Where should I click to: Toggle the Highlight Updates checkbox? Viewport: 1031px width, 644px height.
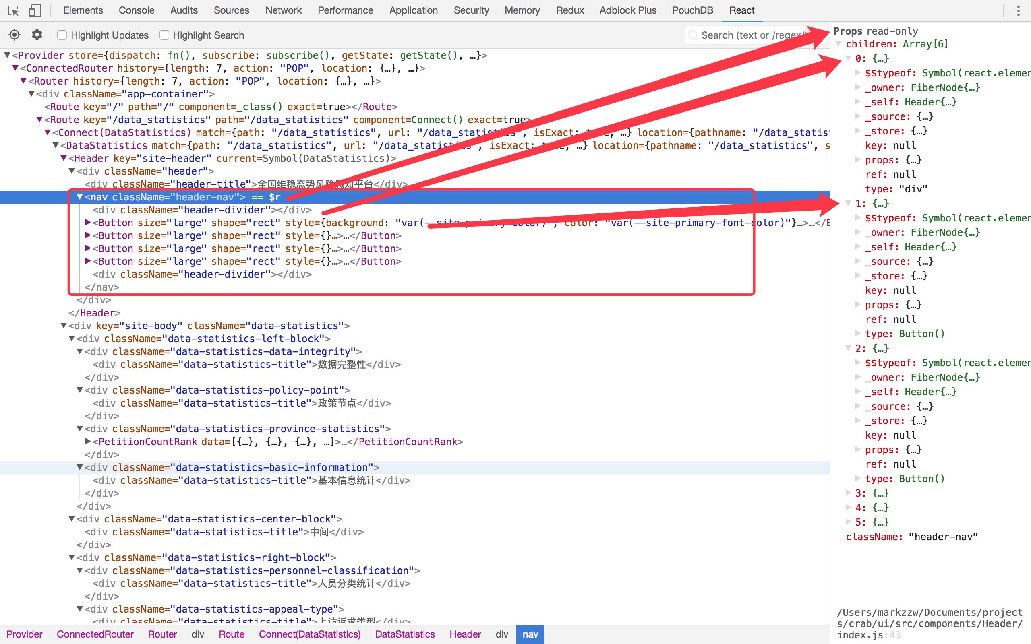[x=62, y=35]
